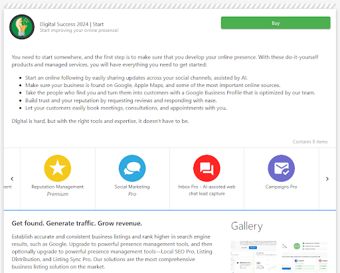Click the Reputation Management label text
Image resolution: width=340 pixels, height=273 pixels.
click(58, 187)
